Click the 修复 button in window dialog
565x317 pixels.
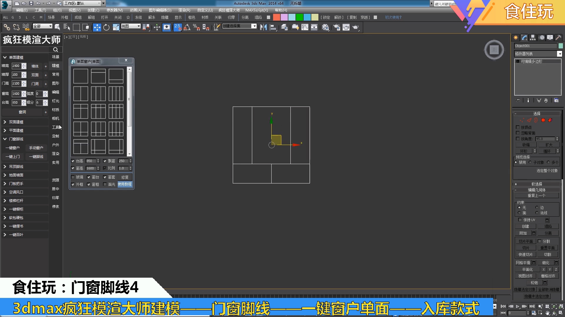[125, 177]
